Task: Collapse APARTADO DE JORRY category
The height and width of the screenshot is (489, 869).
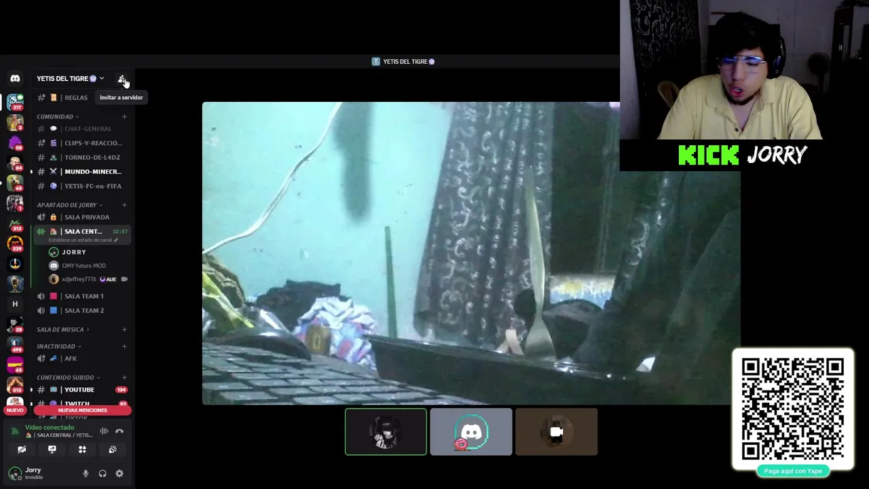Action: click(70, 205)
